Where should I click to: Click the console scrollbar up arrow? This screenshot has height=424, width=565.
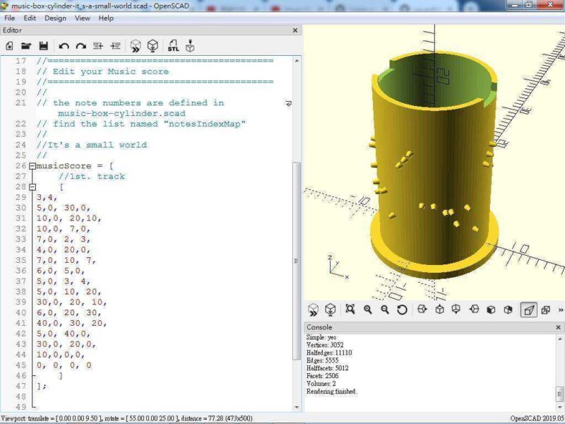click(560, 338)
